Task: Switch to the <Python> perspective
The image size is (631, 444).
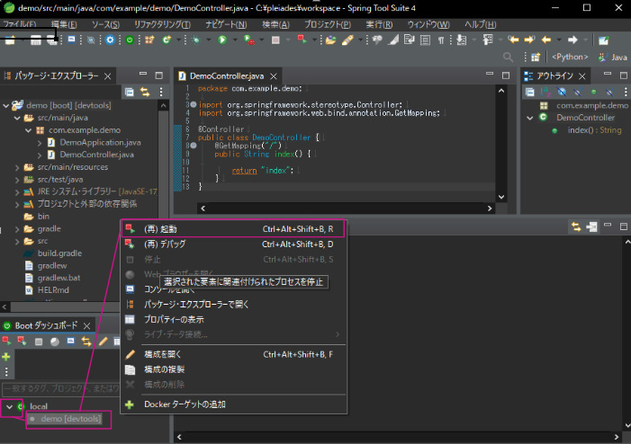Action: click(x=570, y=57)
